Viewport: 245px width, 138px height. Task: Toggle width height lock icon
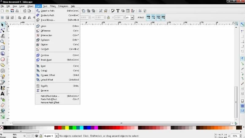pos(108,17)
